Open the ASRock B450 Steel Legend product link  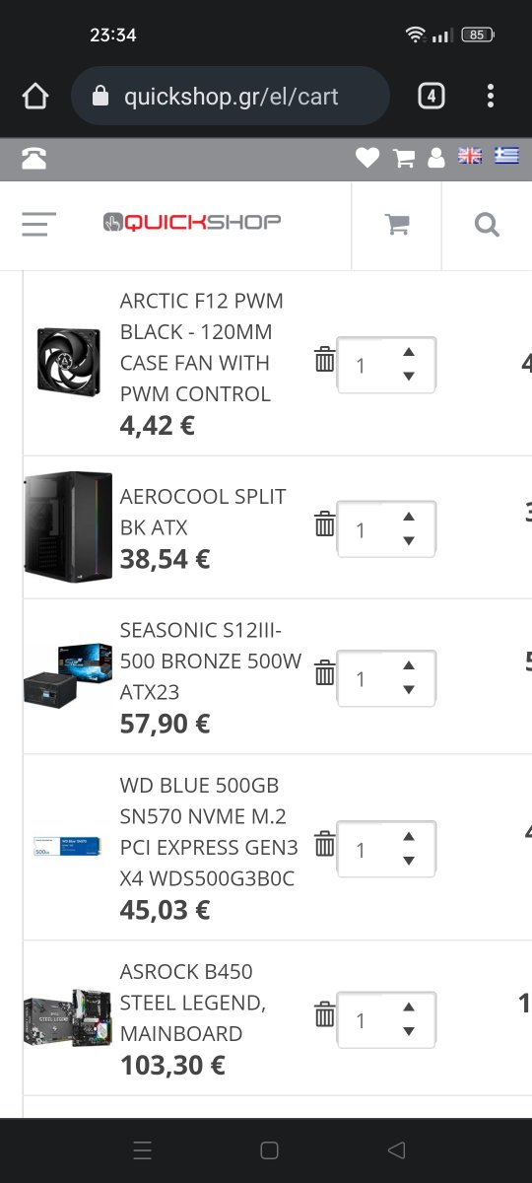click(x=193, y=1003)
